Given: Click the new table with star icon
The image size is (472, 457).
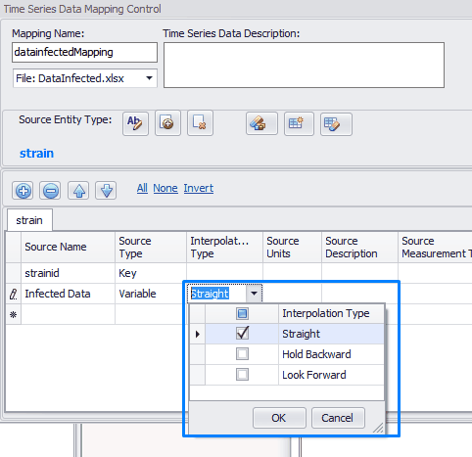Looking at the screenshot, I should [299, 123].
